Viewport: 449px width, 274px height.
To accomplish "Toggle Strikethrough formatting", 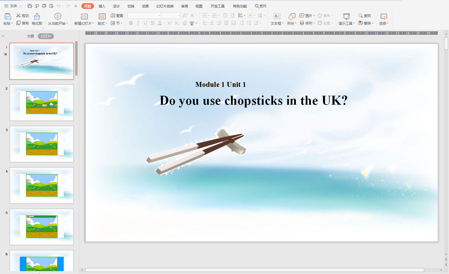I will [x=153, y=23].
